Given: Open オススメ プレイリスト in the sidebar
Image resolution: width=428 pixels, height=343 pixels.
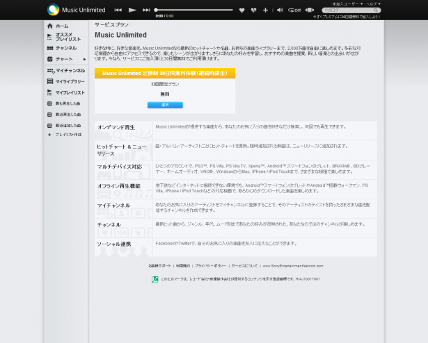Looking at the screenshot, I should click(x=65, y=37).
